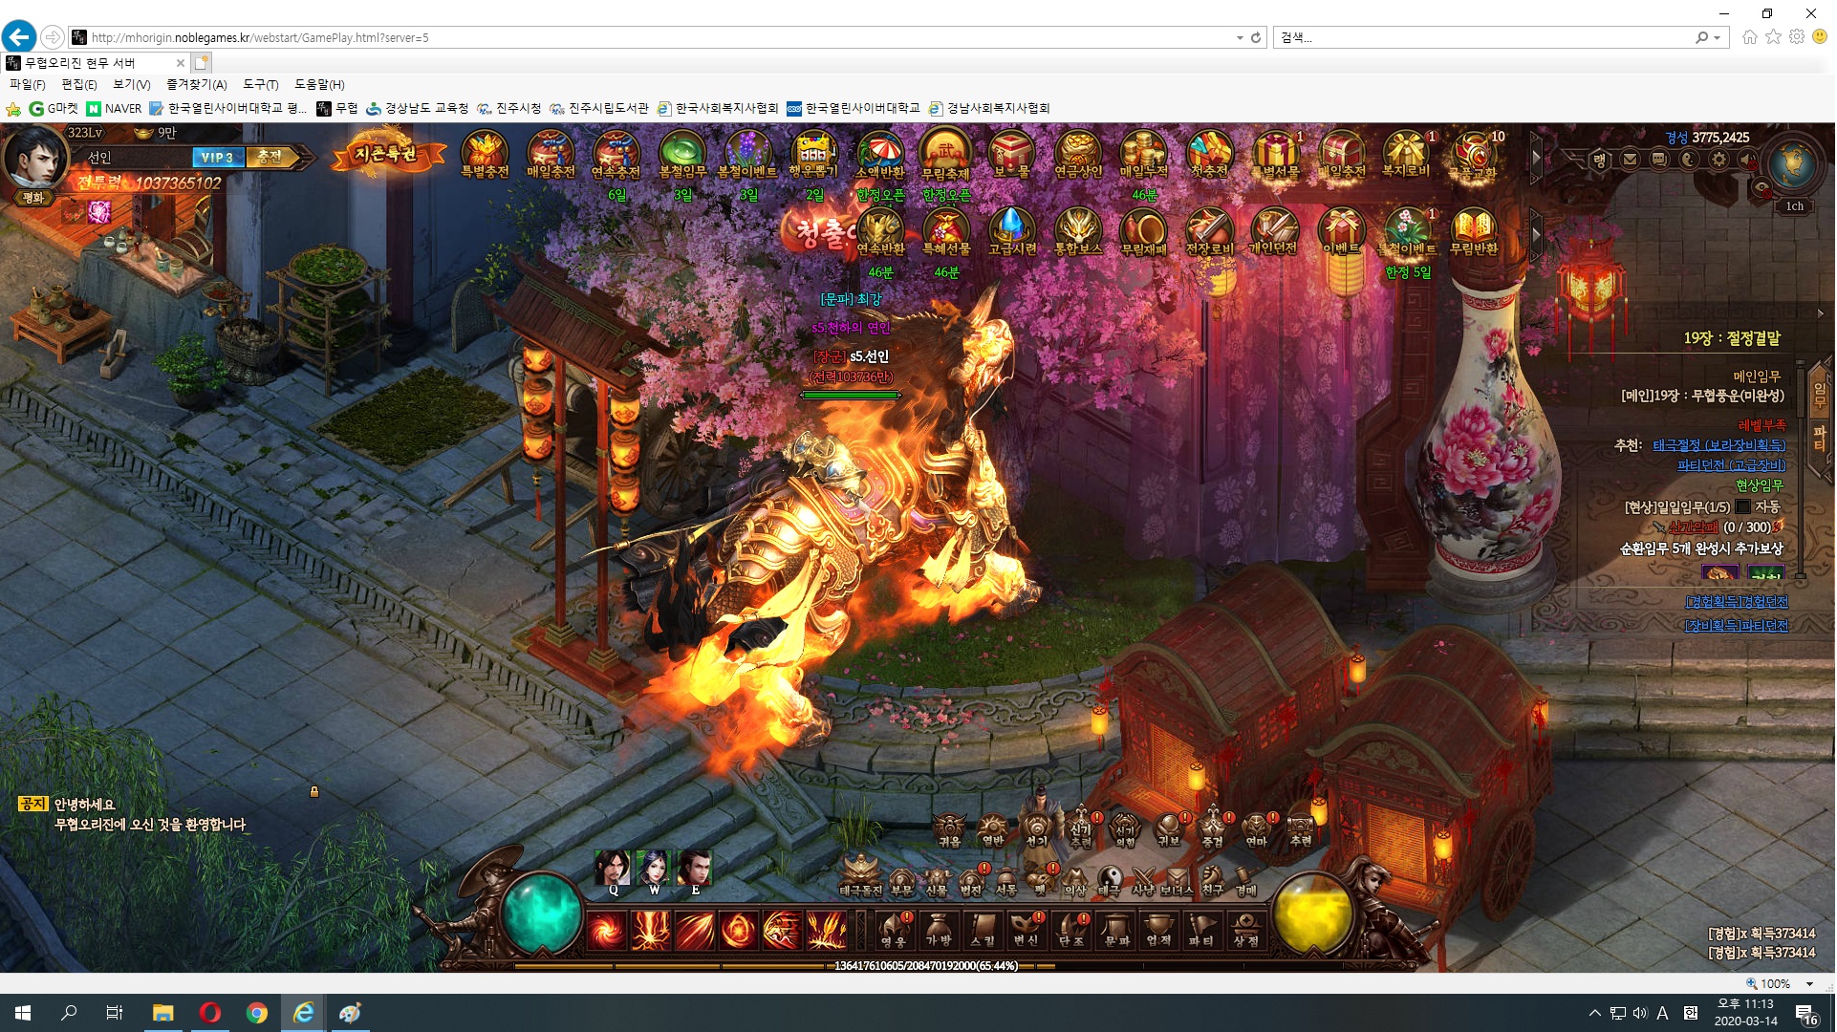Follow the 태극절정 (보라장비획득) link
The height and width of the screenshot is (1032, 1837).
coord(1718,445)
